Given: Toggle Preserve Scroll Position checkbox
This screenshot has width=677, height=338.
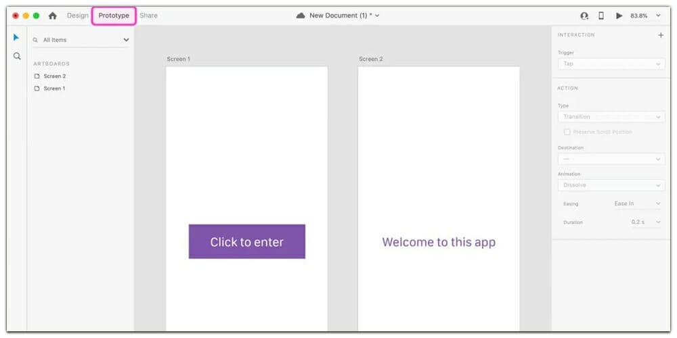Looking at the screenshot, I should [x=567, y=132].
